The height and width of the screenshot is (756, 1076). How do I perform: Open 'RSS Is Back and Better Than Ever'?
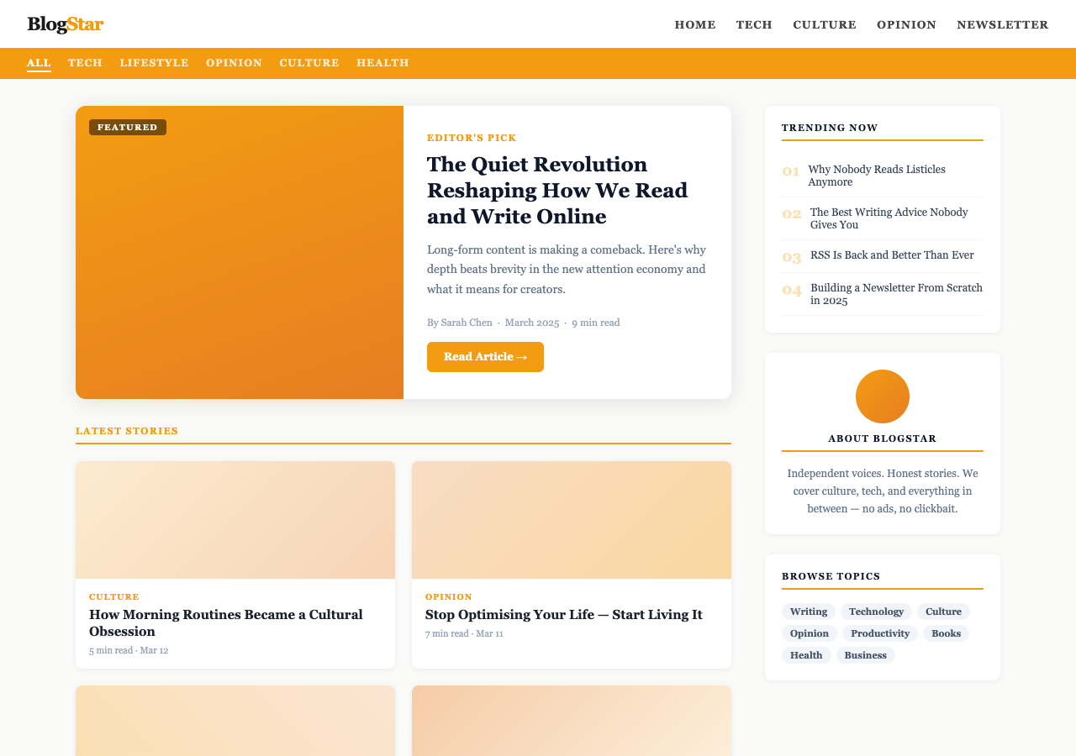tap(891, 255)
